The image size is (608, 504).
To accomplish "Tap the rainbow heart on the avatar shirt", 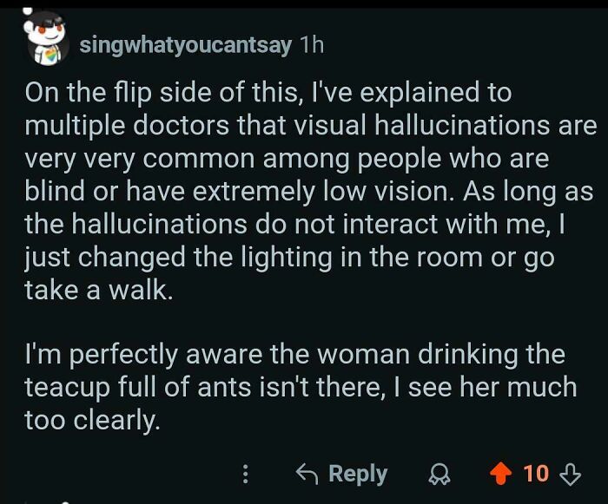I will point(50,56).
